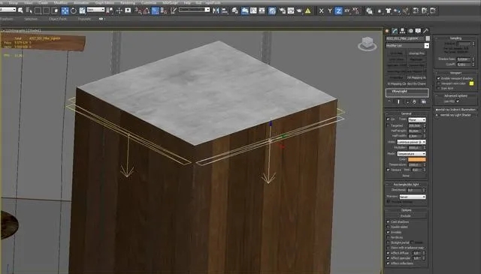Toggle the Affect reflections checkbox
Screen dimensions: 481x274
(x=388, y=263)
